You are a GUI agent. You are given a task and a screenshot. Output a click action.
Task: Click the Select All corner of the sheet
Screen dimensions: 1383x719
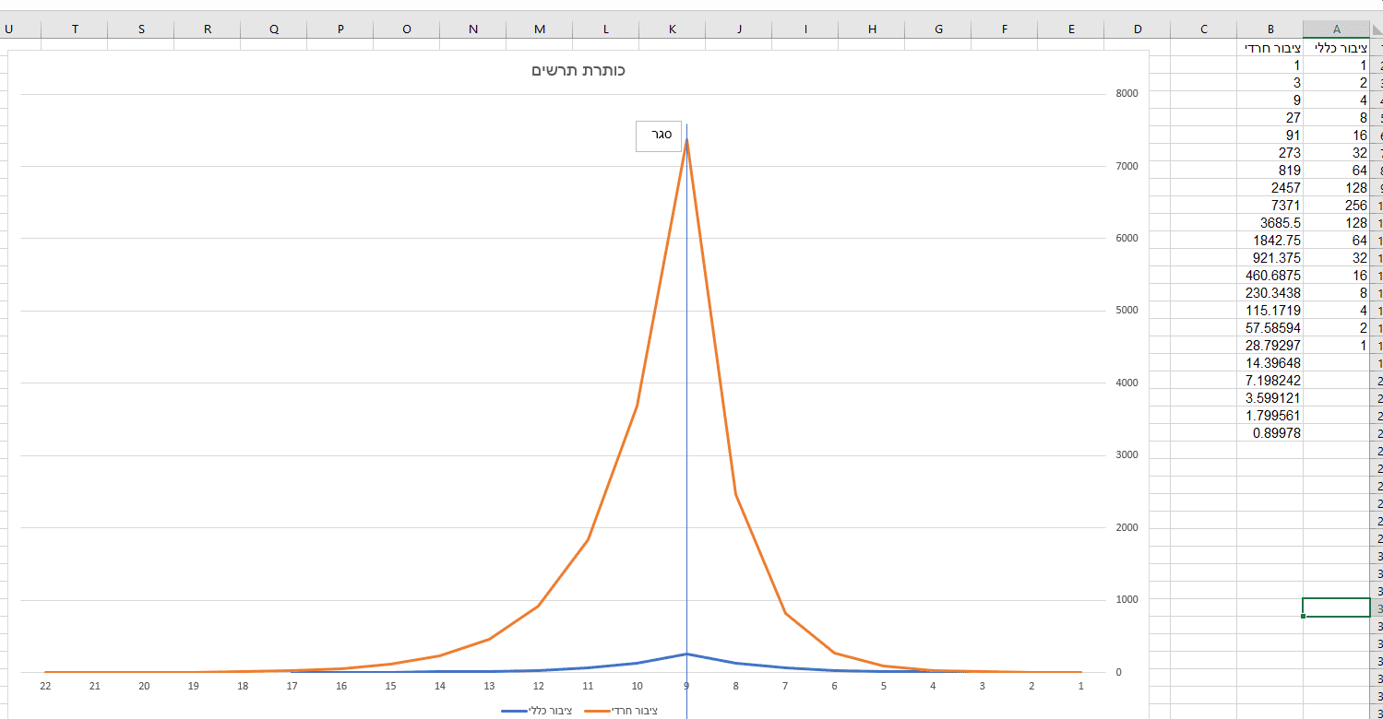(x=1377, y=29)
